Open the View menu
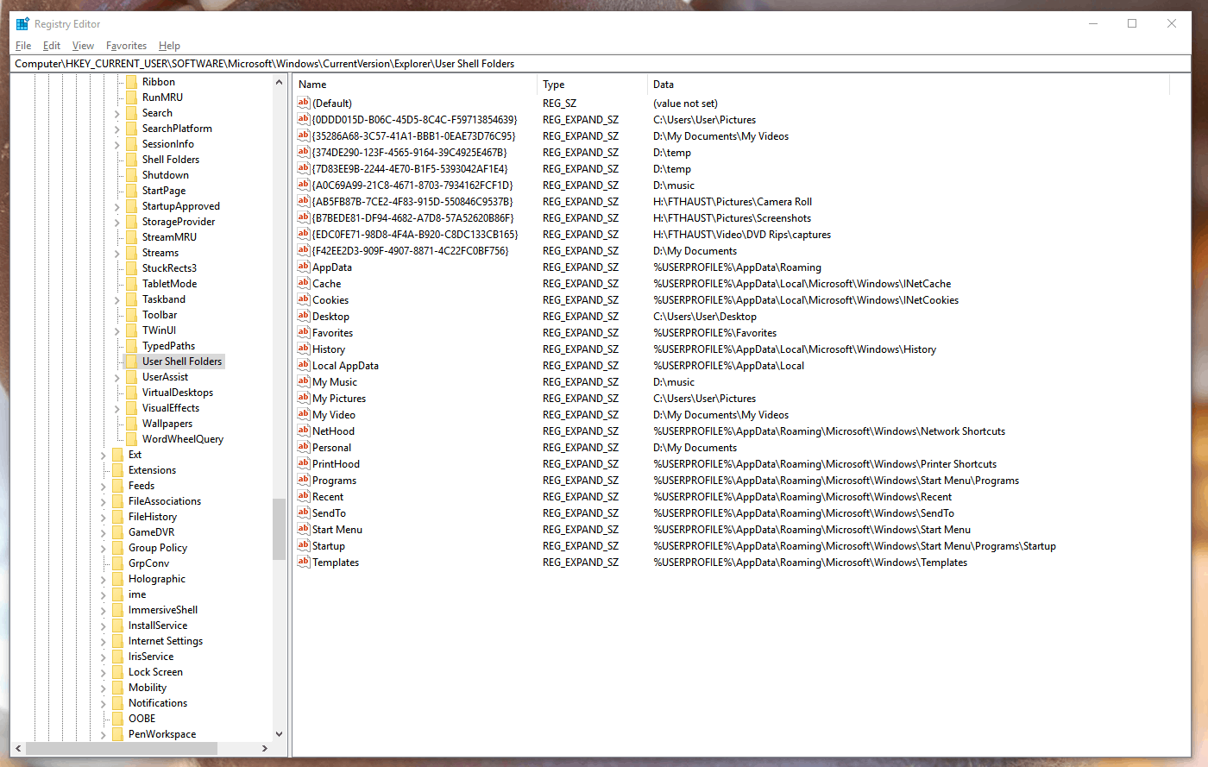The width and height of the screenshot is (1208, 767). pos(83,46)
